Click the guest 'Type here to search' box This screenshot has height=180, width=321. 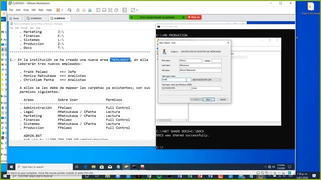[x=44, y=167]
